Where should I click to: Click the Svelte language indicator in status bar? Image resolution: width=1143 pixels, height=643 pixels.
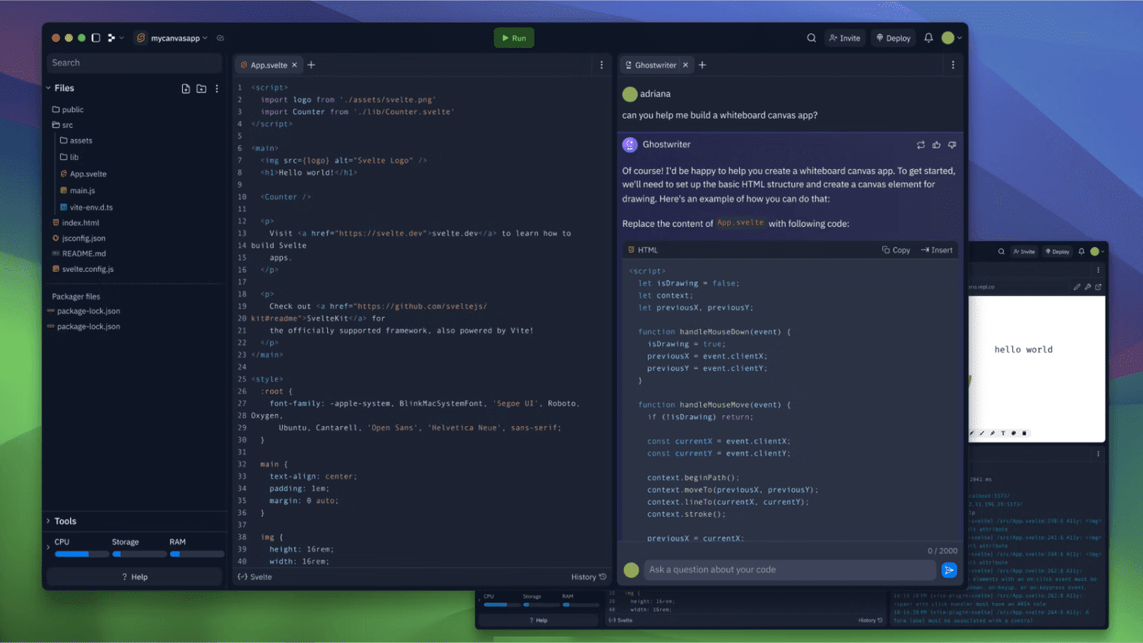coord(255,577)
